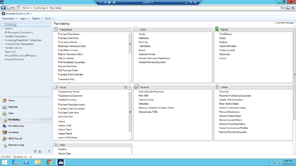Viewport: 296px width, 166px height.
Task: Click the Routines panel header icon
Action: 136,87
